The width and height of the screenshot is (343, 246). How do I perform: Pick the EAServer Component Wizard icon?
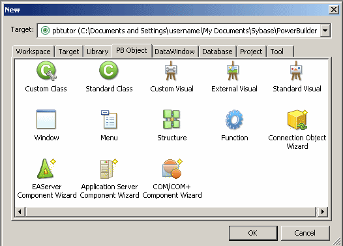click(x=46, y=168)
